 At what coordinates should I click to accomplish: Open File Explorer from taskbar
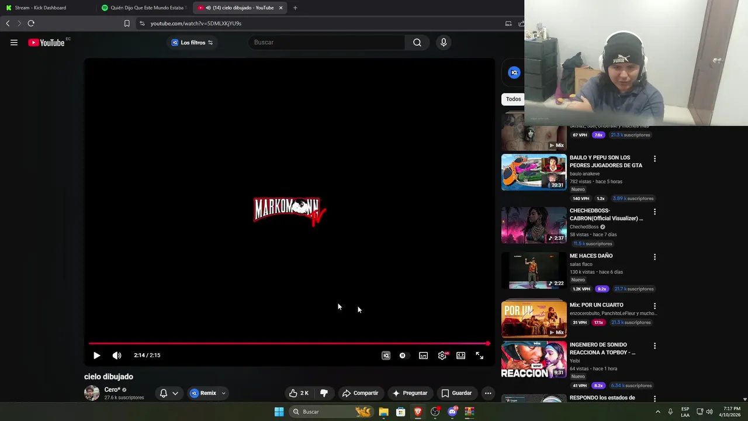click(x=384, y=412)
